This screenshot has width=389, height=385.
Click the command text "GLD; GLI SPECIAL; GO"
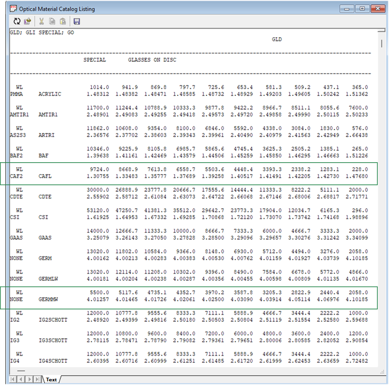(41, 33)
